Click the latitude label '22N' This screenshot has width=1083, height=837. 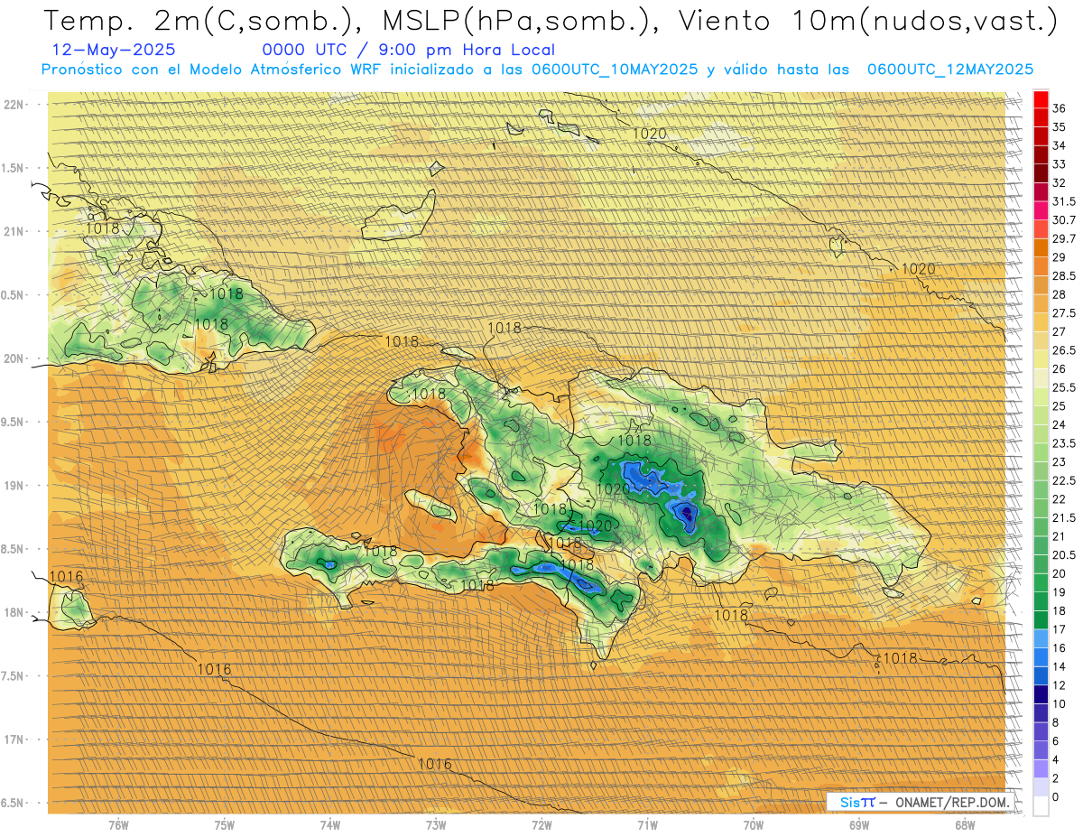coord(14,104)
